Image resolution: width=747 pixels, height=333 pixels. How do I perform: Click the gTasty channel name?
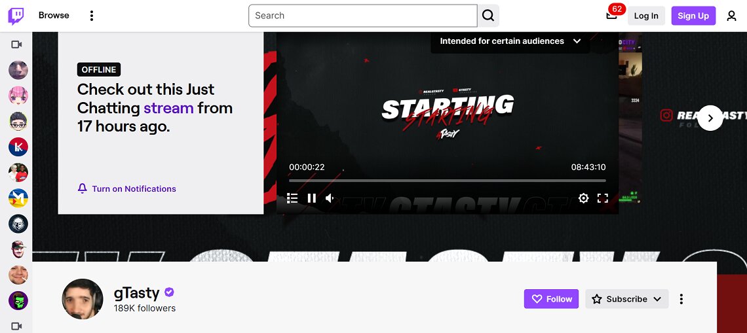(136, 292)
